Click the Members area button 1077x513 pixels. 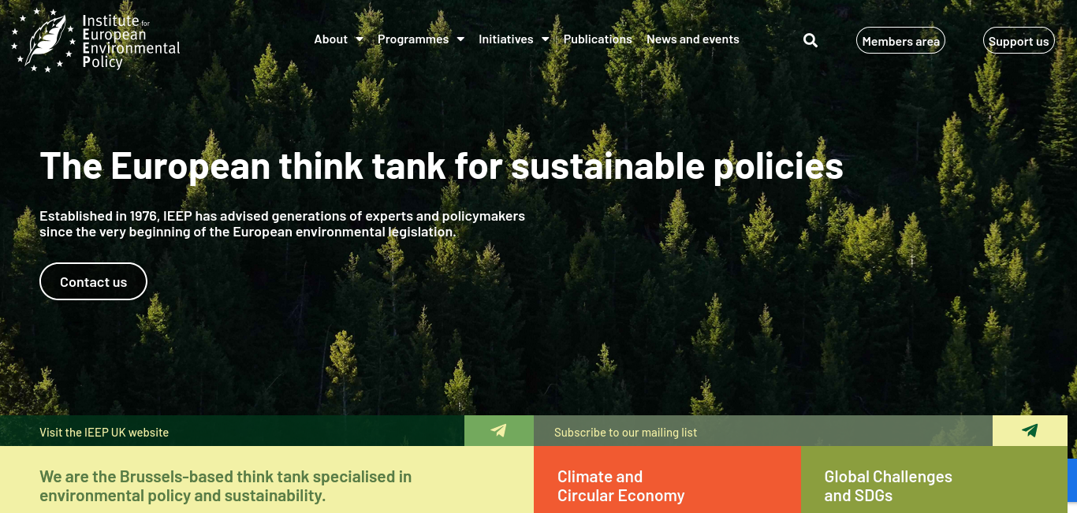(900, 41)
